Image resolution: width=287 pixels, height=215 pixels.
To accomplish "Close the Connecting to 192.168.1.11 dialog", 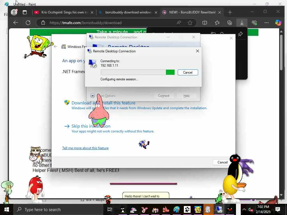I will [198, 51].
